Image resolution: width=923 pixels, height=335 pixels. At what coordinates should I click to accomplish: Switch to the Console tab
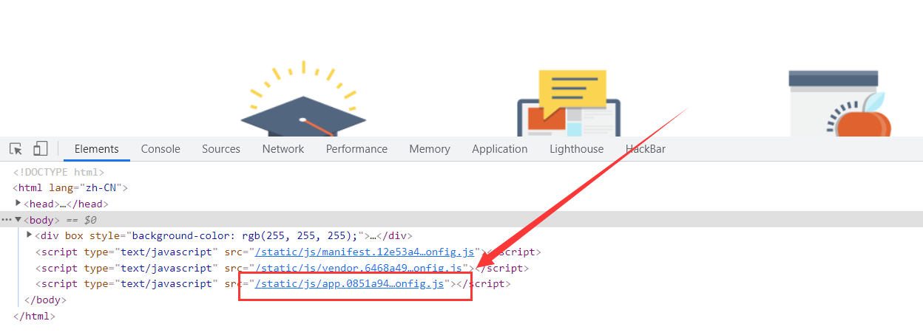(x=160, y=149)
